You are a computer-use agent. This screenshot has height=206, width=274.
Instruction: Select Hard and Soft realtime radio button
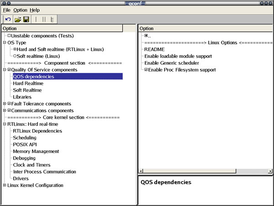tap(15, 49)
